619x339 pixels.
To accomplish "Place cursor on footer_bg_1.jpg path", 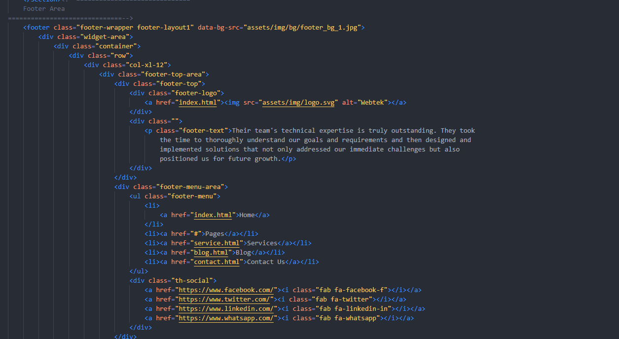I will 302,28.
